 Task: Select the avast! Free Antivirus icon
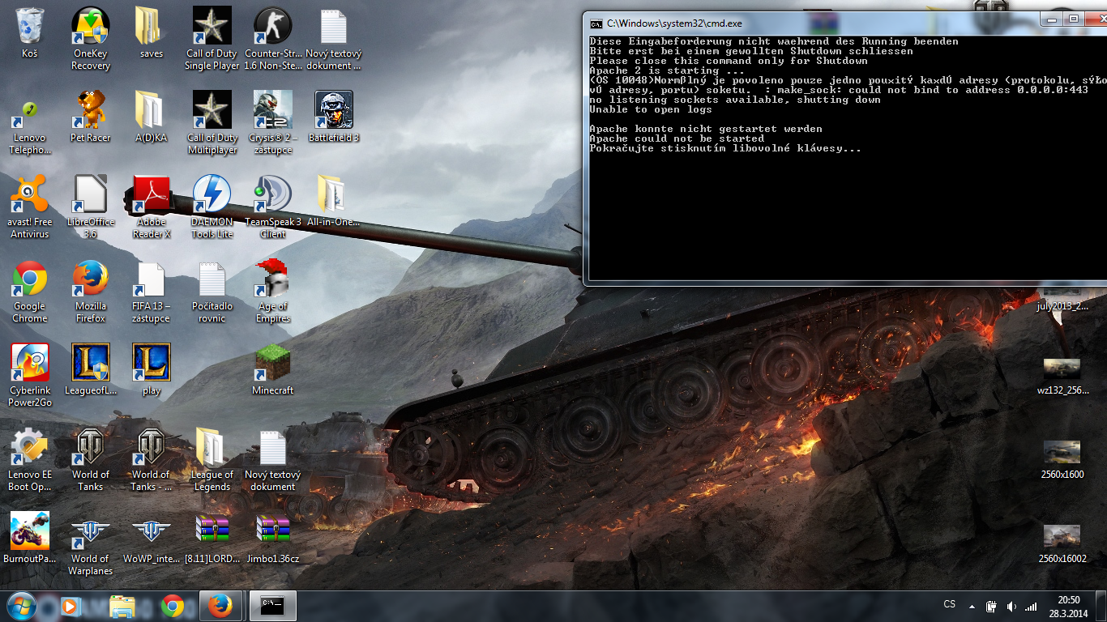pos(30,207)
